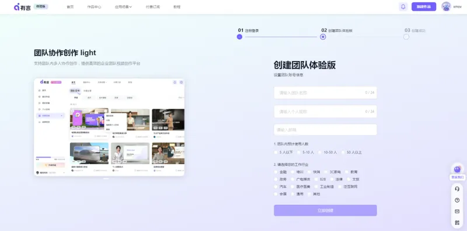The image size is (467, 231).
Task: Open the help question-mark icon
Action: coord(457,200)
